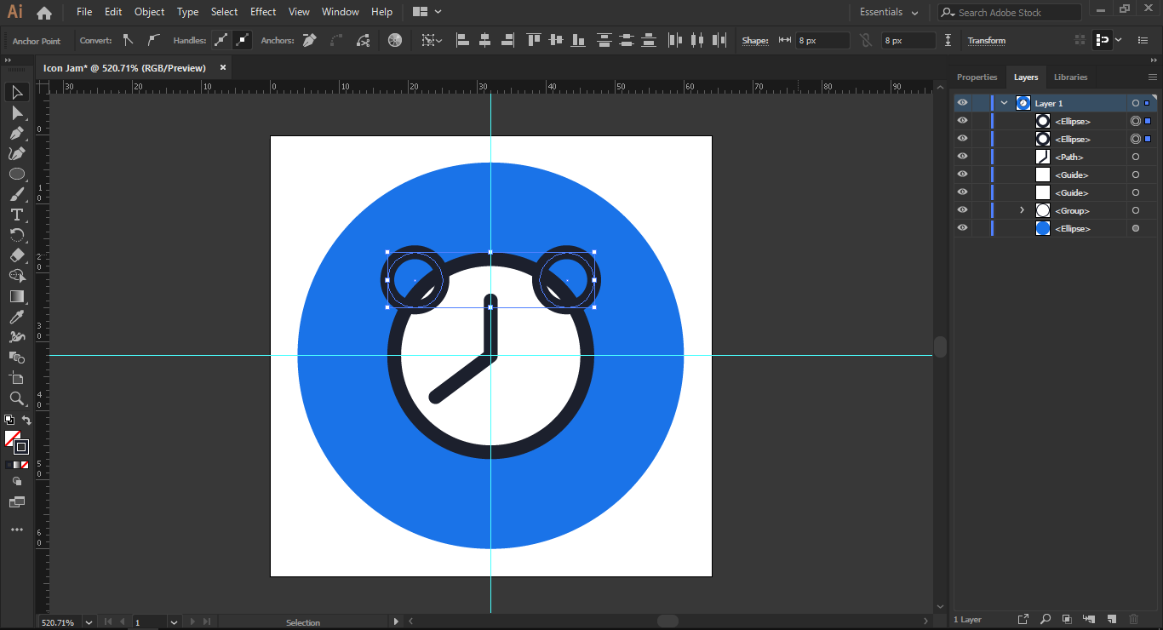Click the Fill color swatch
Image resolution: width=1163 pixels, height=630 pixels.
[x=12, y=438]
